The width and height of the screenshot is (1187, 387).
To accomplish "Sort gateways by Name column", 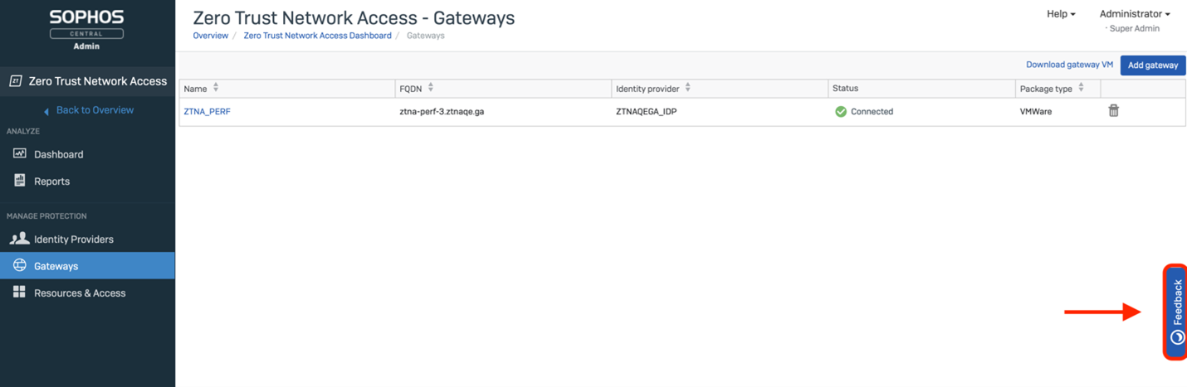I will point(216,88).
